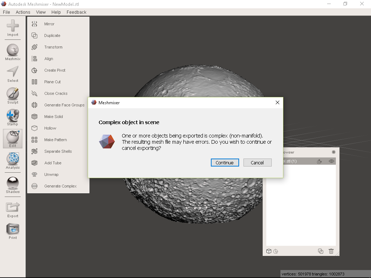Screen dimensions: 371x278
Task: Cancel the export from the warning dialog
Action: point(257,163)
